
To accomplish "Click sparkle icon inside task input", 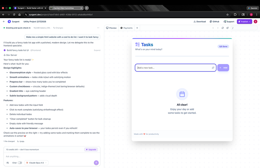I will click(x=213, y=67).
